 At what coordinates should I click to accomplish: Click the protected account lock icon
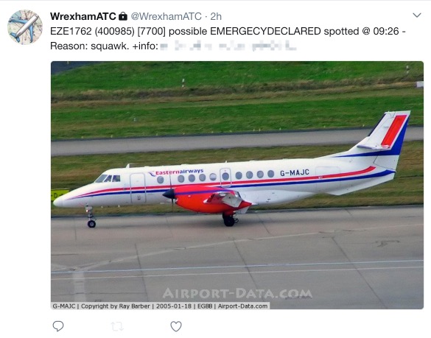(x=123, y=16)
